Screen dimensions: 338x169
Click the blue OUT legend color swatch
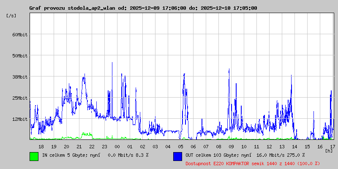[177, 156]
